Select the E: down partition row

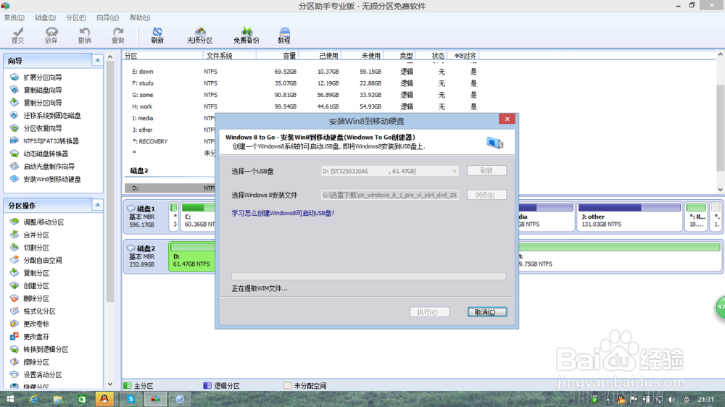304,72
